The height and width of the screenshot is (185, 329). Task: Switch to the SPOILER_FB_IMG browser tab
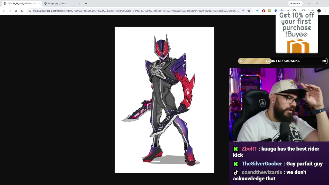[x=21, y=3]
